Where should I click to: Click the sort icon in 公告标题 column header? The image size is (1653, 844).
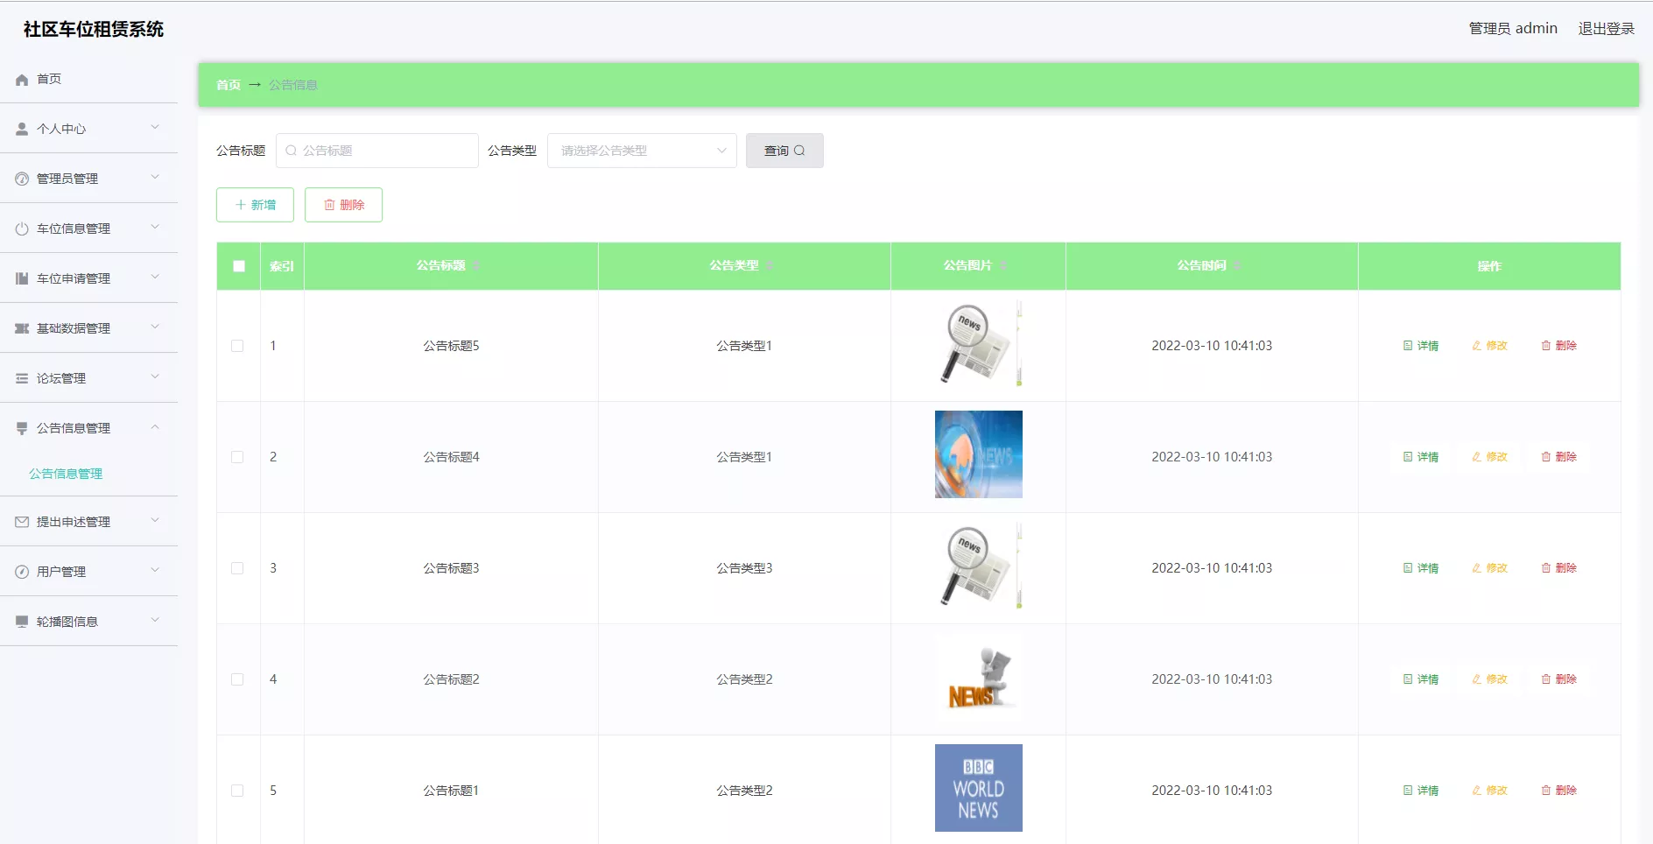point(476,265)
